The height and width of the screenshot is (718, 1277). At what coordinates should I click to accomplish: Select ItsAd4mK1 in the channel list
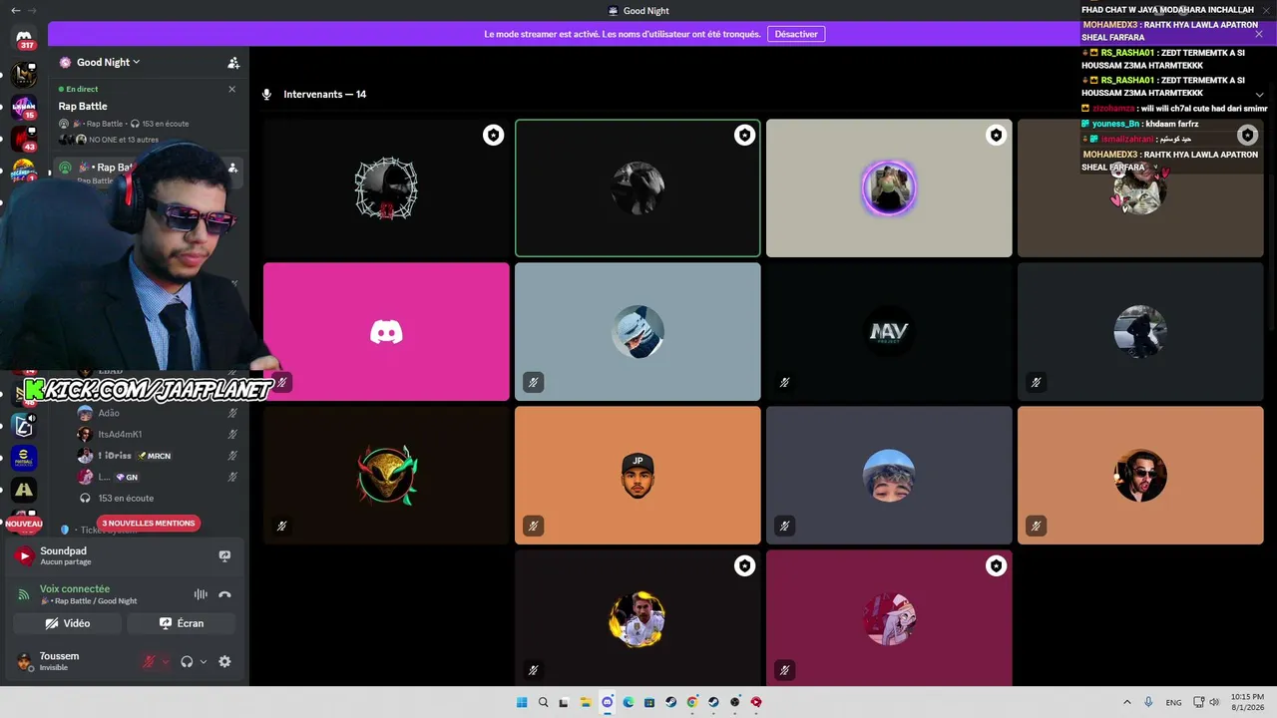pyautogui.click(x=159, y=434)
